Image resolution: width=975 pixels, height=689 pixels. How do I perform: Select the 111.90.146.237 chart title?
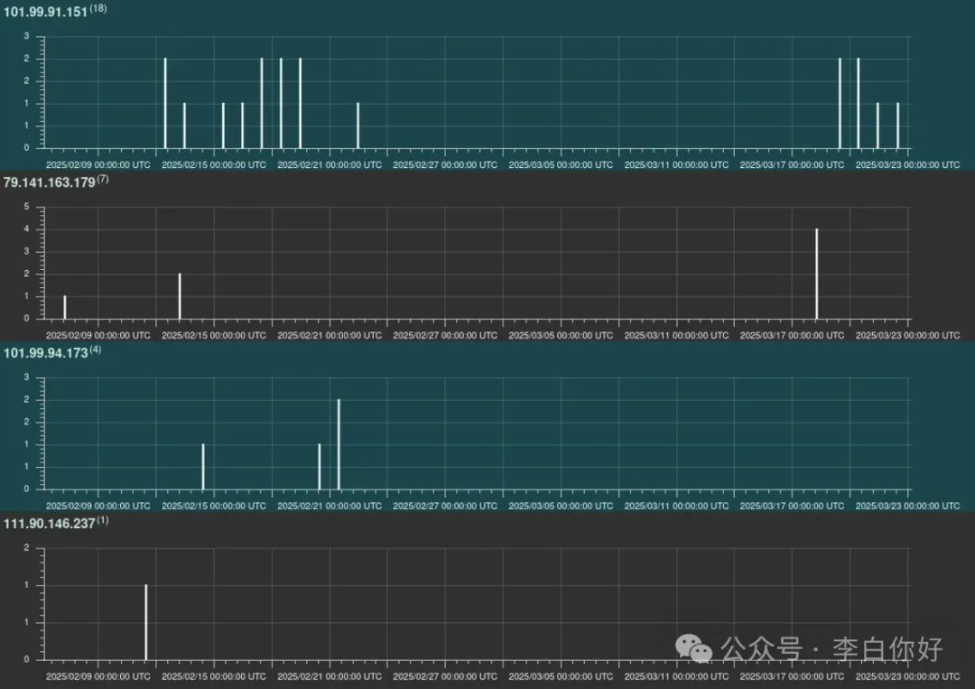coord(49,524)
